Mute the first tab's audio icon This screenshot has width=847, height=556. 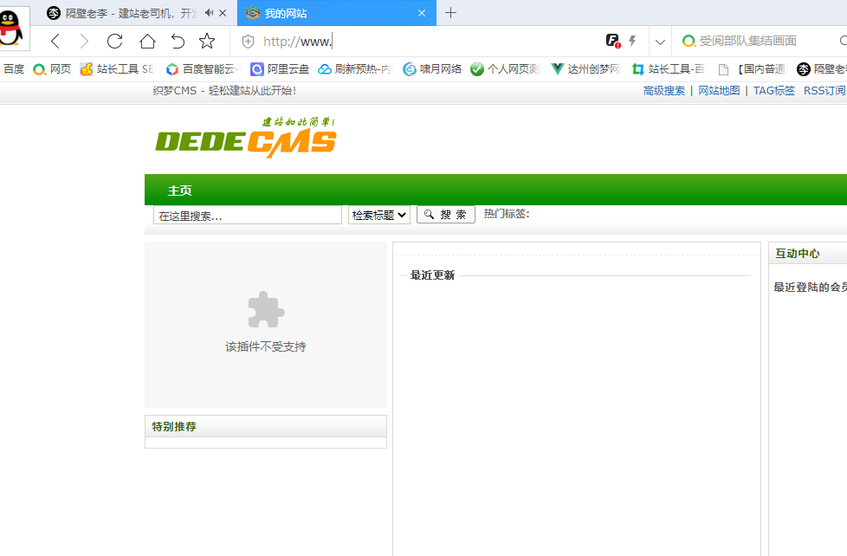click(x=210, y=13)
